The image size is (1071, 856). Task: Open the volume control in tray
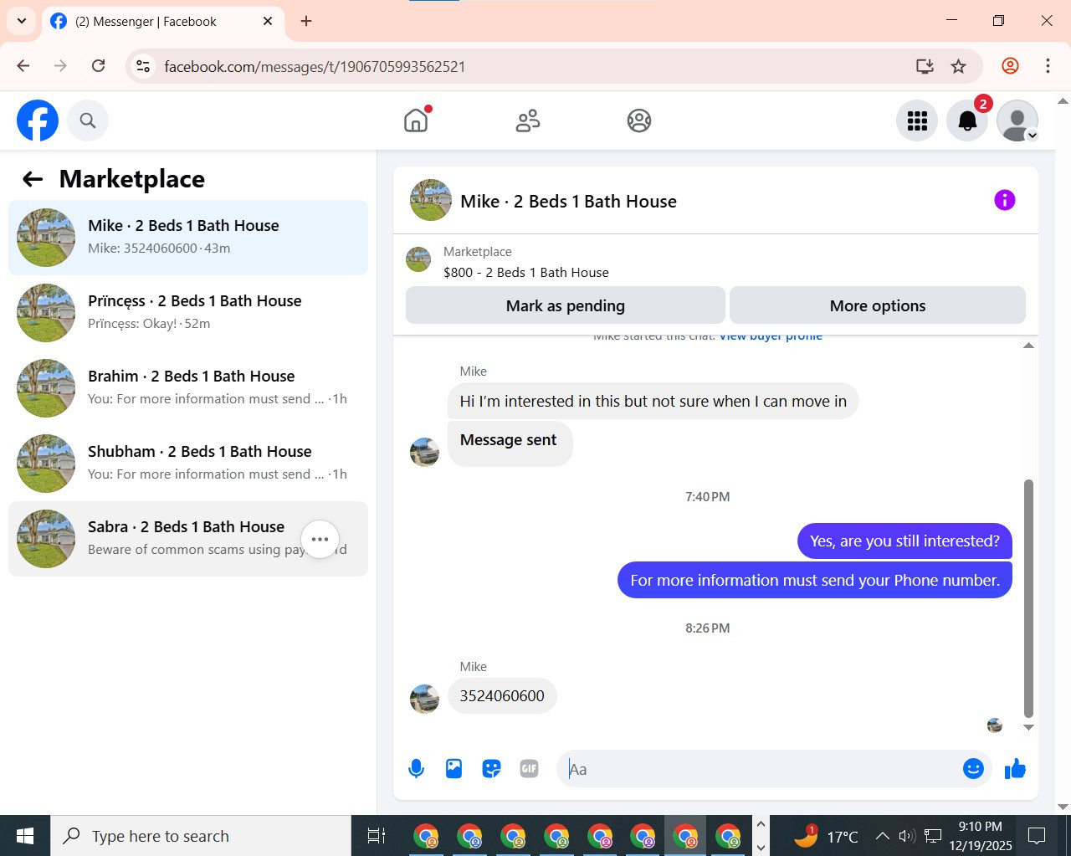[907, 836]
